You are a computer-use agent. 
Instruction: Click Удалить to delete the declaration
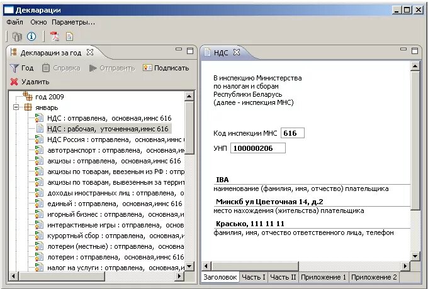(x=30, y=82)
